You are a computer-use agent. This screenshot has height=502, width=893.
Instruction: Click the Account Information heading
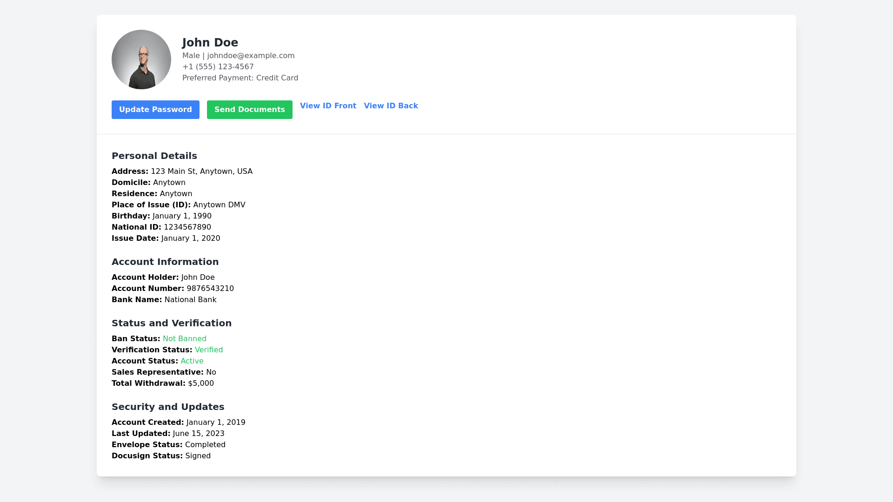(x=165, y=262)
